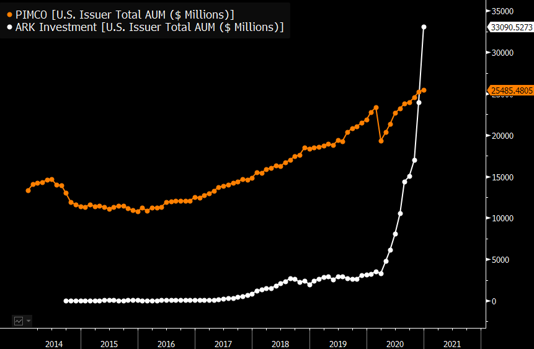Click the line chart type icon
Screen dimensions: 534x349
(19, 321)
